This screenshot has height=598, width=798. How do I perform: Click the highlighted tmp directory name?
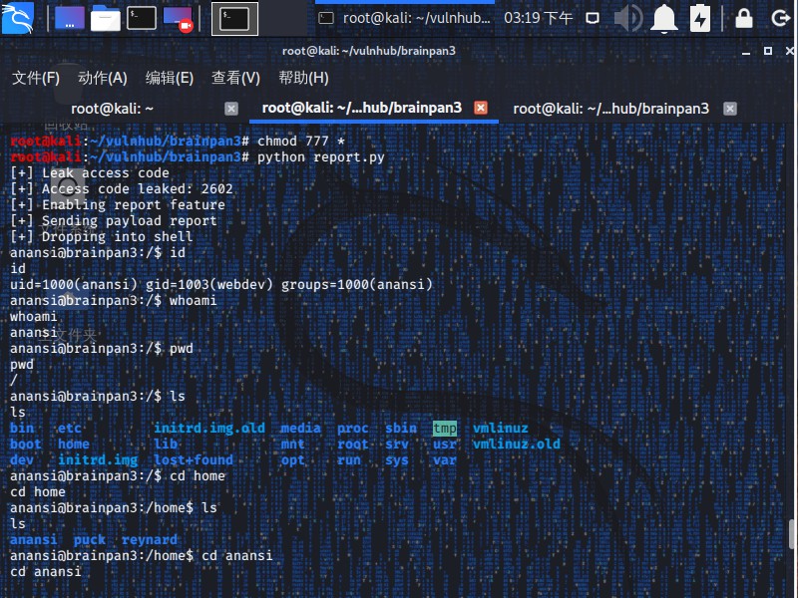(x=444, y=429)
